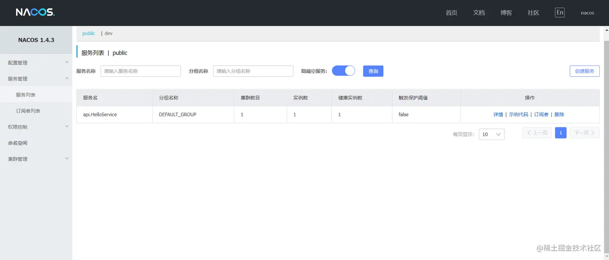Open 详情 for api.HelloService

[x=498, y=114]
